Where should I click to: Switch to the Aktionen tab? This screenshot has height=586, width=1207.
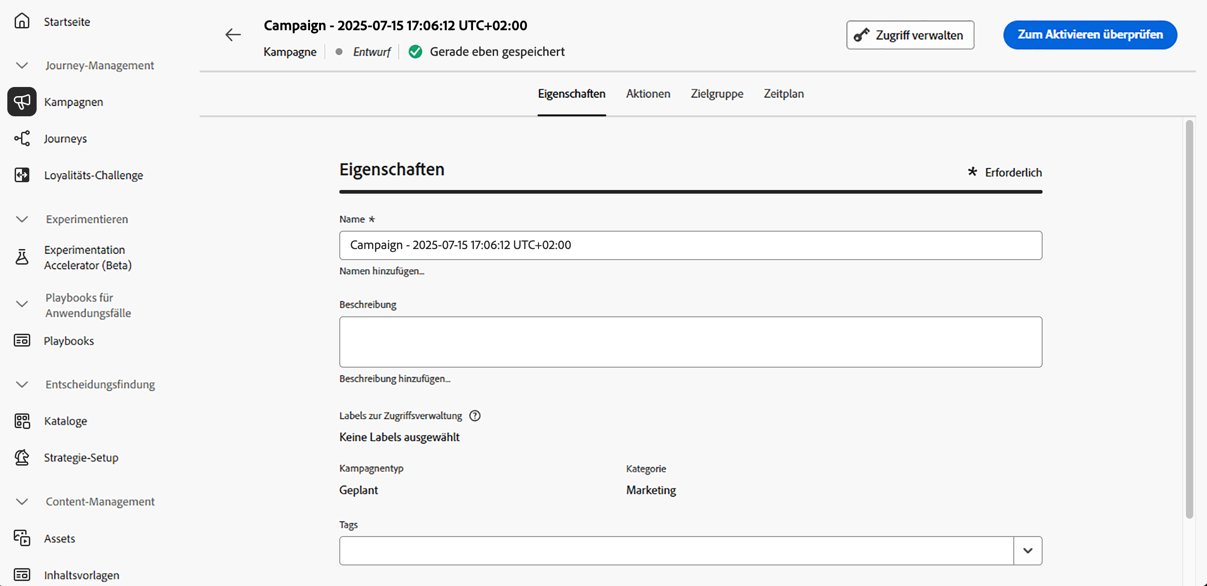647,94
